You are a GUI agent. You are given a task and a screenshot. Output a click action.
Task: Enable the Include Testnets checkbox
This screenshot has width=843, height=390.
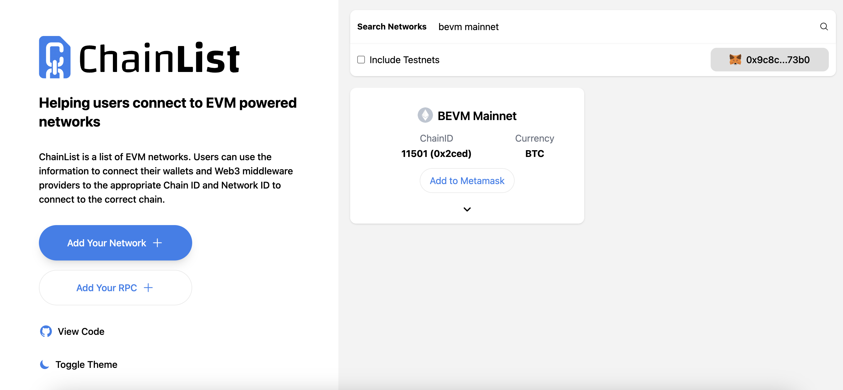[361, 60]
